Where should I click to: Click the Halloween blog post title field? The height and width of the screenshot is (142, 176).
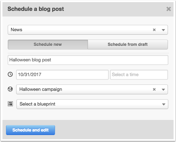click(88, 60)
